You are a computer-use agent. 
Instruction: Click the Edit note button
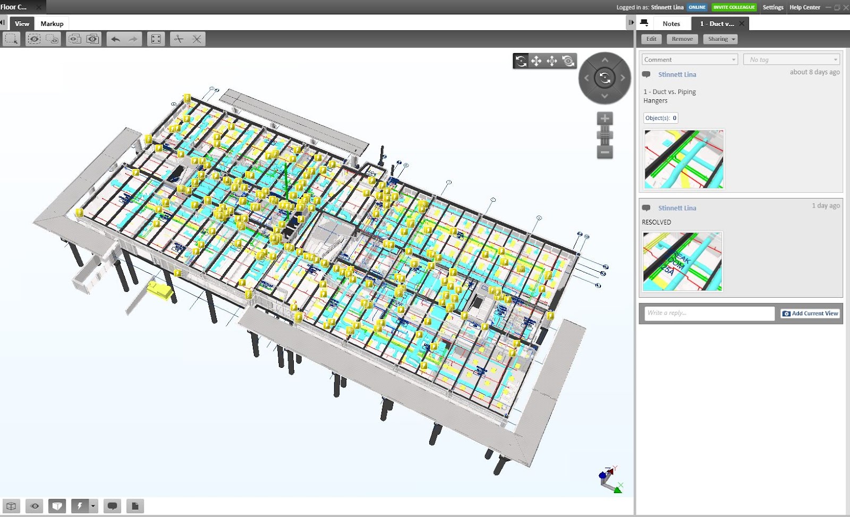pyautogui.click(x=651, y=39)
